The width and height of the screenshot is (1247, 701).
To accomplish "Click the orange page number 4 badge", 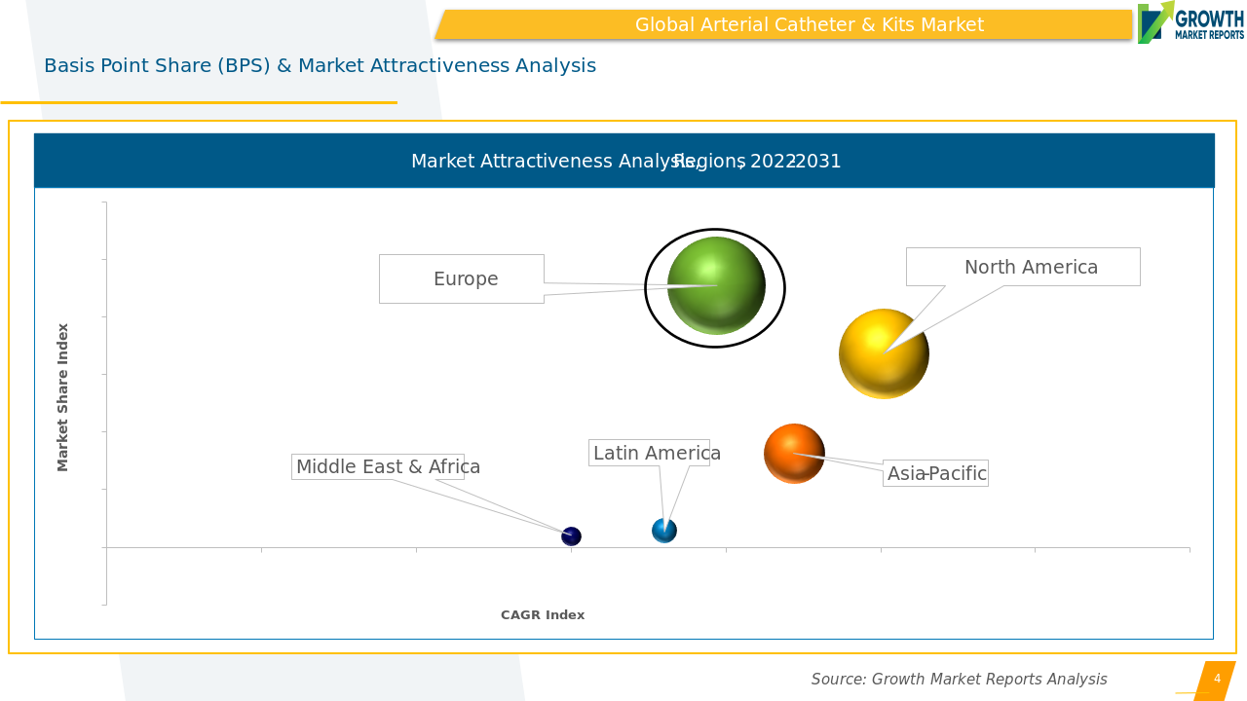I will tap(1216, 680).
